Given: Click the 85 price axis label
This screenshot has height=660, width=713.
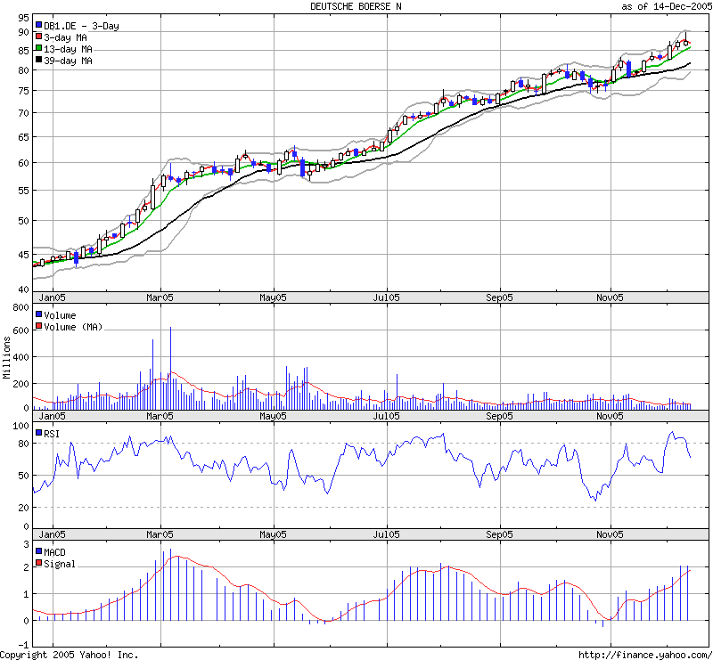Looking at the screenshot, I should point(24,51).
